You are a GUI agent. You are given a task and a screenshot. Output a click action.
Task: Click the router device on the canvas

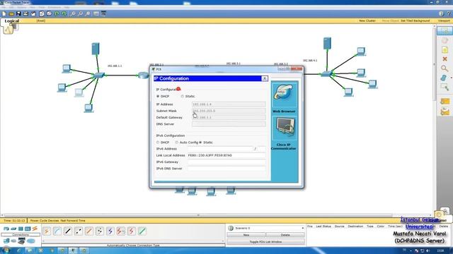(143, 75)
